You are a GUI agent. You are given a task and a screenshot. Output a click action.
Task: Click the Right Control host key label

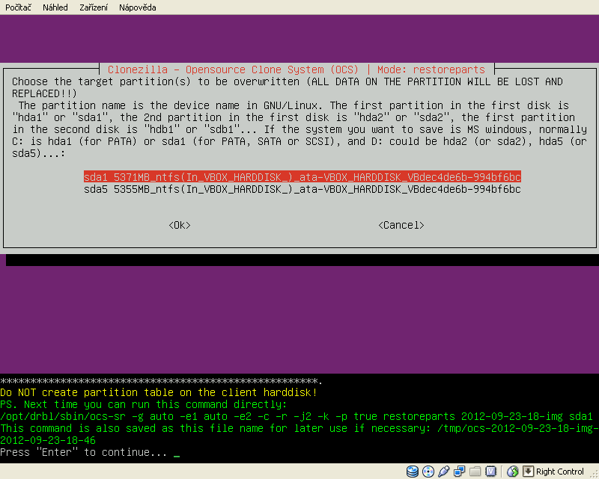[x=560, y=472]
